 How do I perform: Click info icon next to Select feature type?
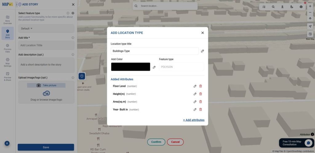tap(68, 13)
